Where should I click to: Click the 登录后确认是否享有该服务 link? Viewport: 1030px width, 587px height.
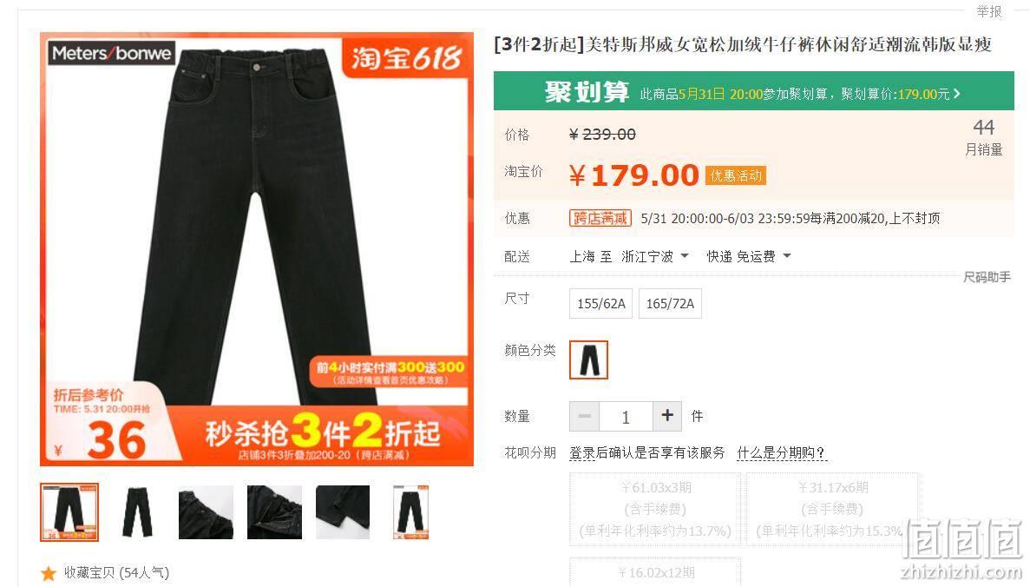pyautogui.click(x=647, y=453)
